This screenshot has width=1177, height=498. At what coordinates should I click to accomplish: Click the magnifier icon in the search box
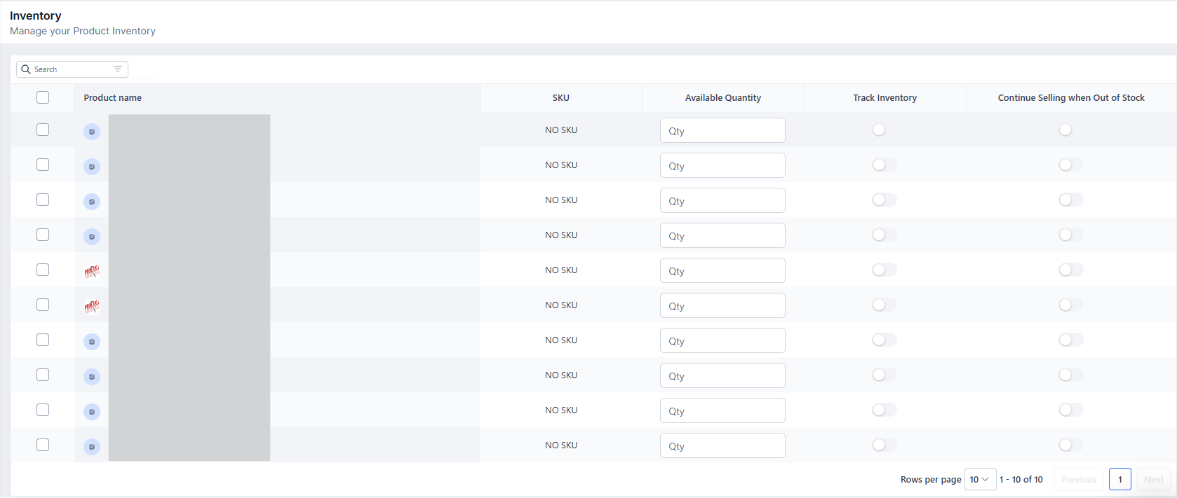(x=26, y=69)
